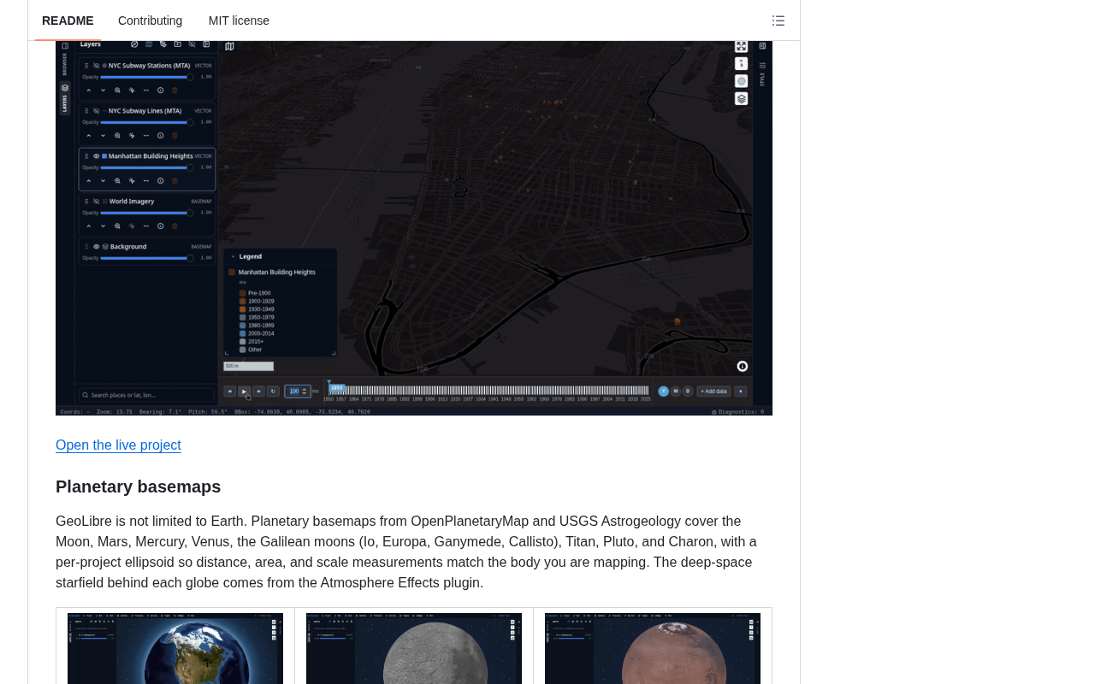Click the map icon beside Layers panel
This screenshot has height=684, width=1095.
[229, 46]
